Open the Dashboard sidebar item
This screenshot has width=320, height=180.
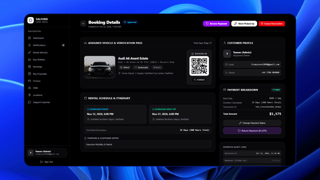38,38
